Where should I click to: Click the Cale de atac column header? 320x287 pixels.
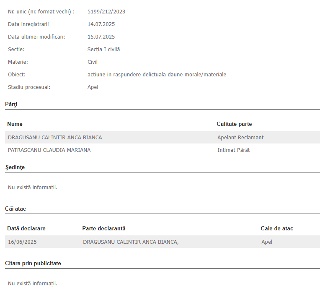click(277, 228)
